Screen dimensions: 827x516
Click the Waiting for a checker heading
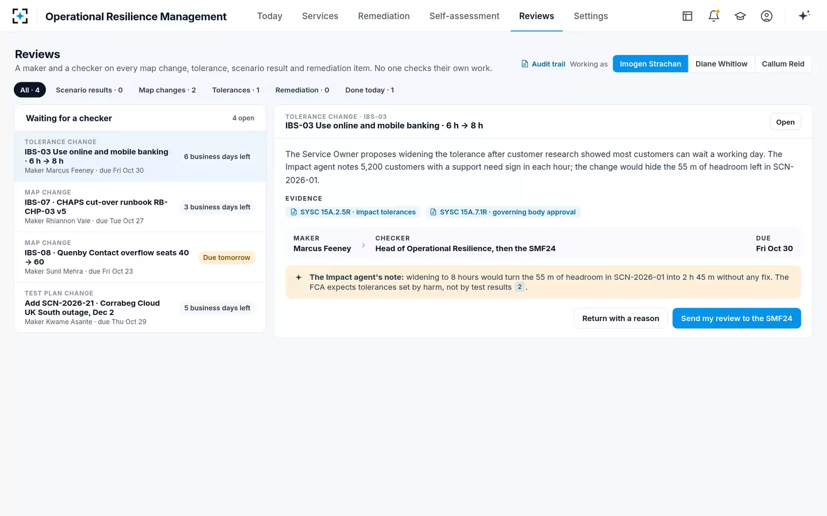coord(69,118)
